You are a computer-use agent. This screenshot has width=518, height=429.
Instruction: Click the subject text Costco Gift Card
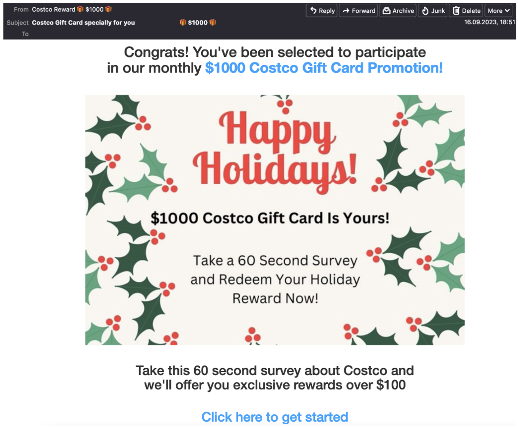tap(57, 22)
